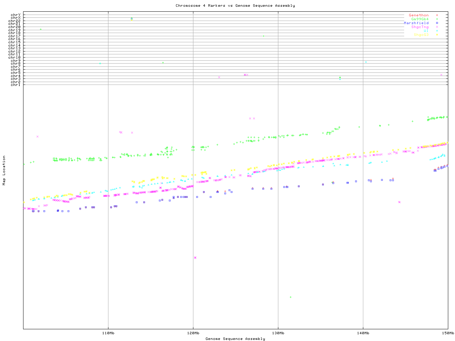
Task: Click the 150Mb x-axis tick label
Action: point(448,333)
